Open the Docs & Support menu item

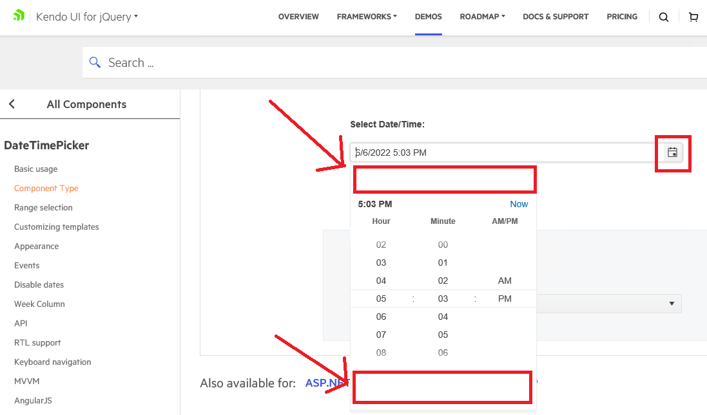[556, 17]
